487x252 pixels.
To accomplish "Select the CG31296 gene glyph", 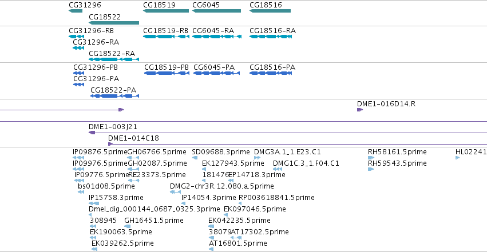I will click(76, 11).
